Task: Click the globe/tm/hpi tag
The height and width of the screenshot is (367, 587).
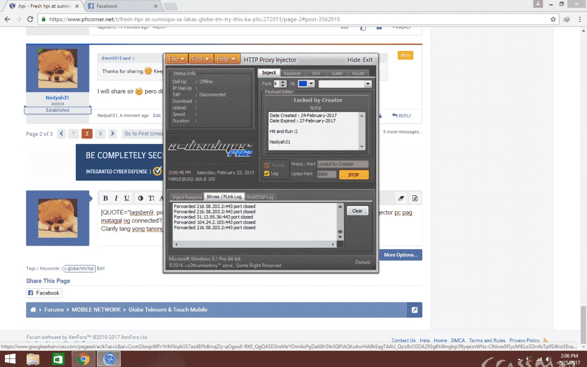Action: [x=79, y=268]
